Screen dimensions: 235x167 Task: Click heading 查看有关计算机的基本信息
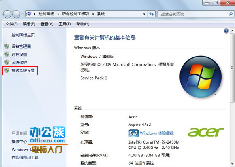105,37
